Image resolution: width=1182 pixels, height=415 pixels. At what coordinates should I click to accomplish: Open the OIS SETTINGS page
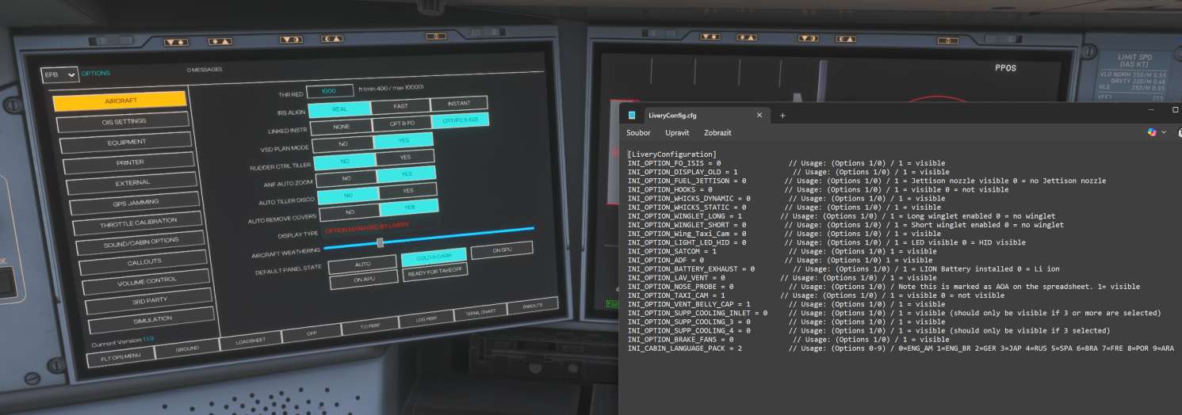click(124, 121)
